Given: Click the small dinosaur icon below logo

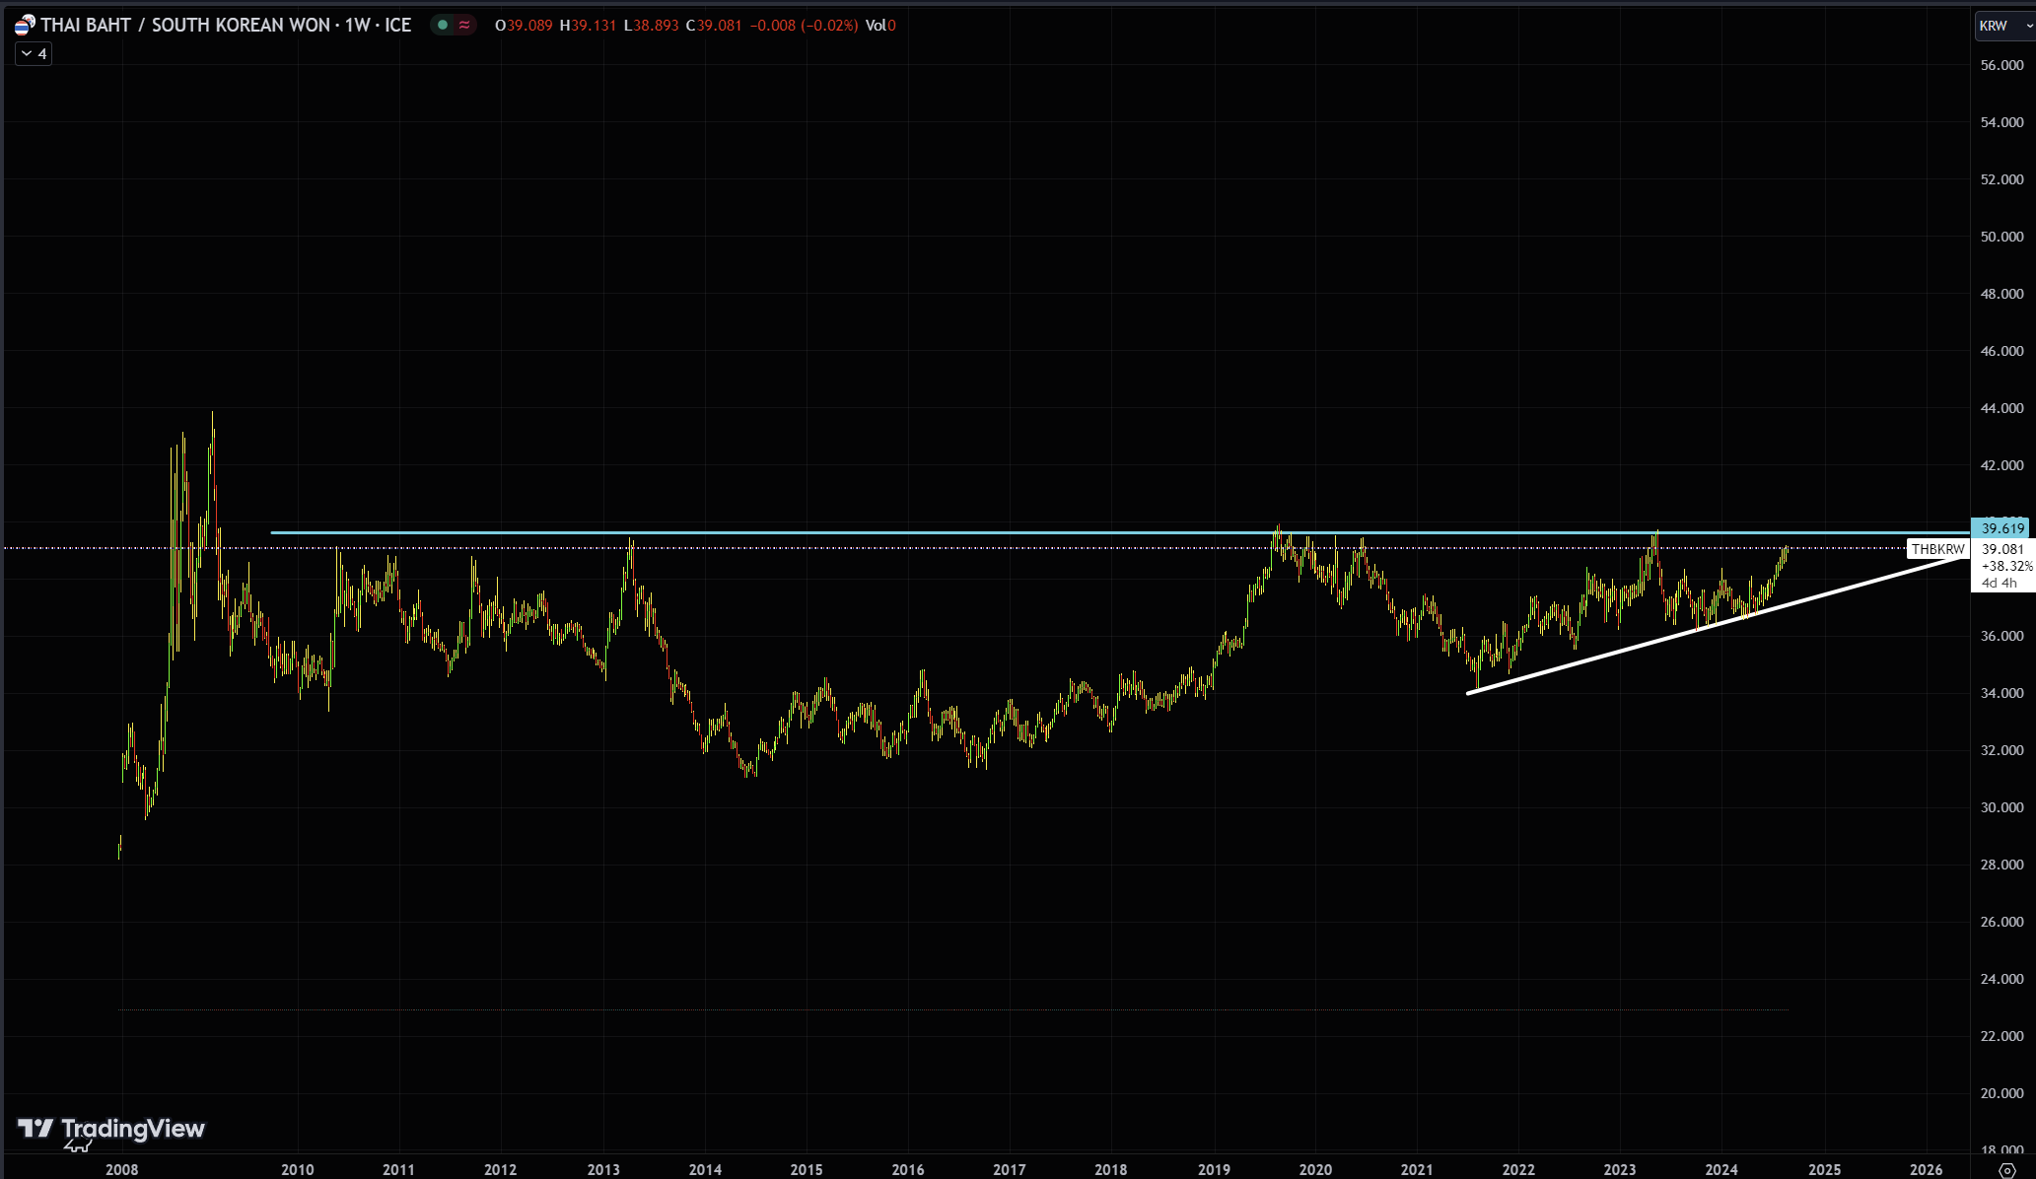Looking at the screenshot, I should coord(77,1145).
